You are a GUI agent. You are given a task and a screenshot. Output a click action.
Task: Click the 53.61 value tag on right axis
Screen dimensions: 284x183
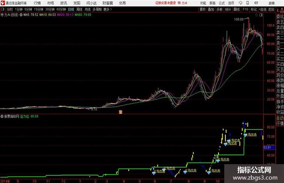269,148
